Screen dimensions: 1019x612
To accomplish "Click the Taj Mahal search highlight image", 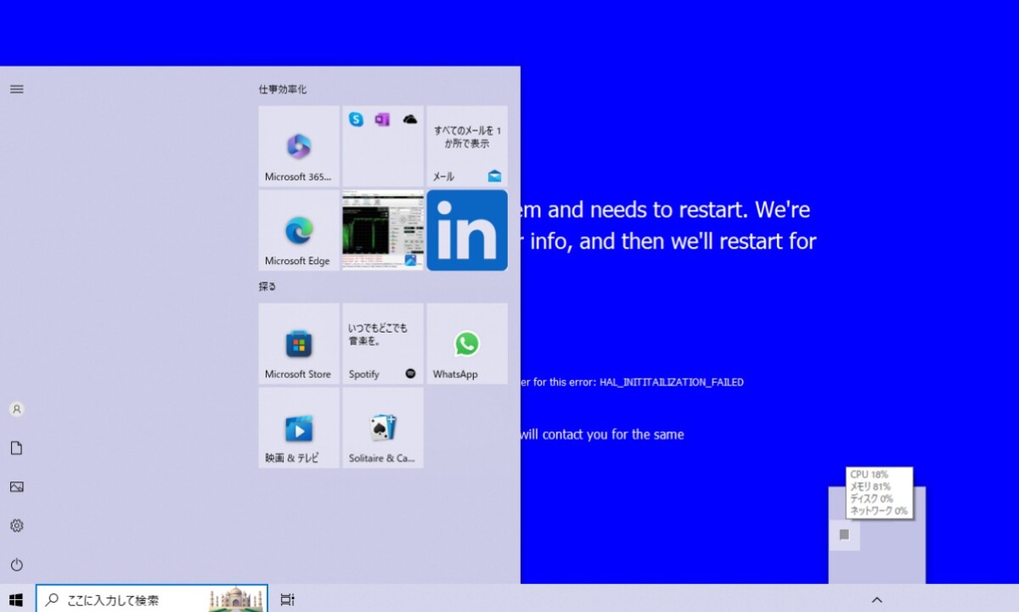I will [x=237, y=599].
